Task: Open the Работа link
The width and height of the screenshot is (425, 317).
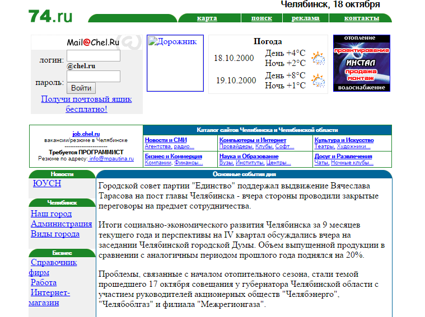Action: coord(44,282)
